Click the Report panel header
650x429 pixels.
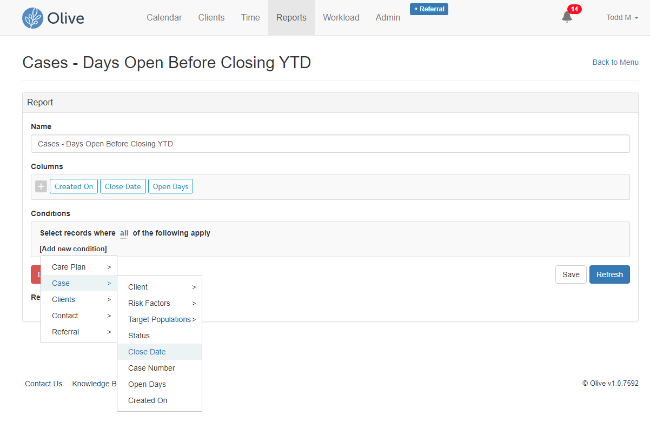pyautogui.click(x=330, y=103)
